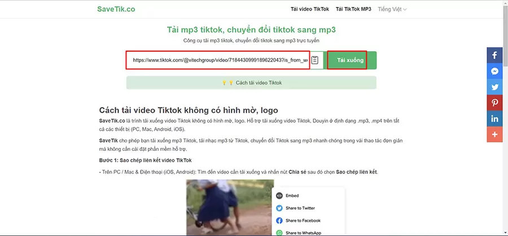Expand the Tiếng Việt language dropdown
Screen dimensions: 508x236
392,10
